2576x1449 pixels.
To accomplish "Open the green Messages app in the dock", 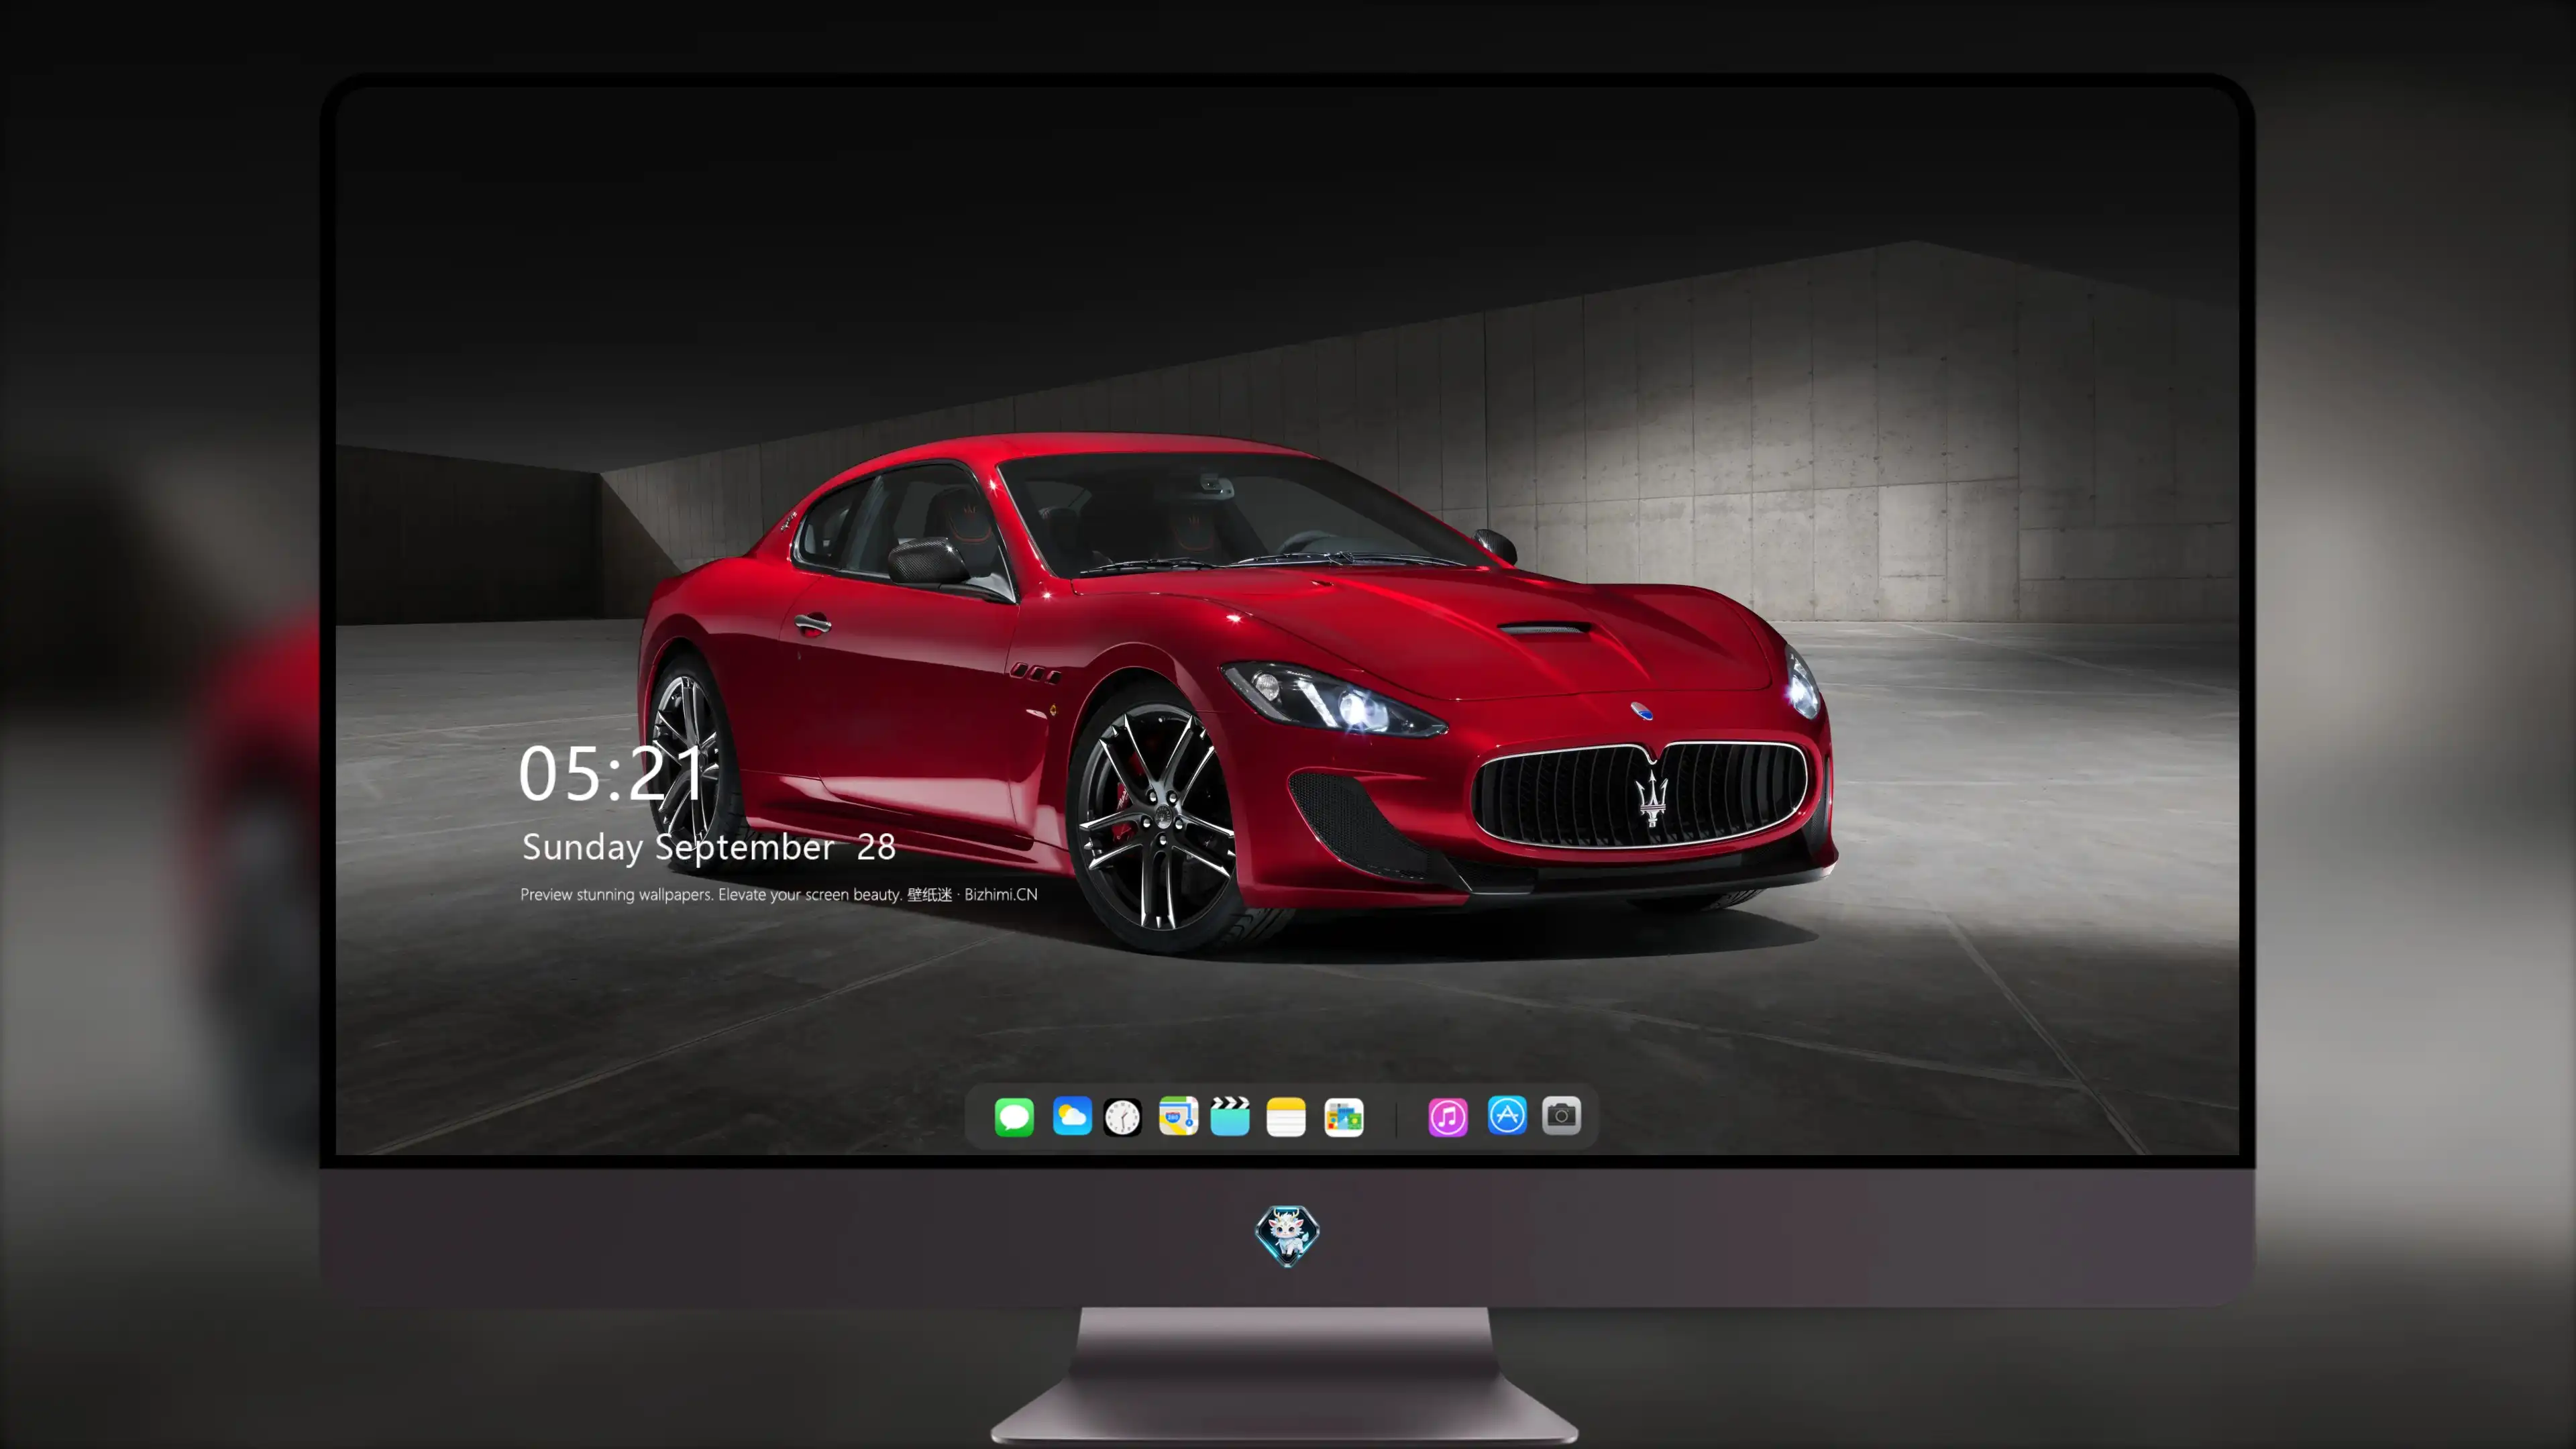I will (x=1014, y=1117).
